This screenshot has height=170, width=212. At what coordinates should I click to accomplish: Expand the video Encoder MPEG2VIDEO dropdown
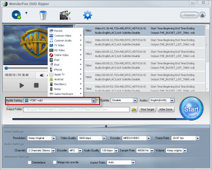point(148,138)
